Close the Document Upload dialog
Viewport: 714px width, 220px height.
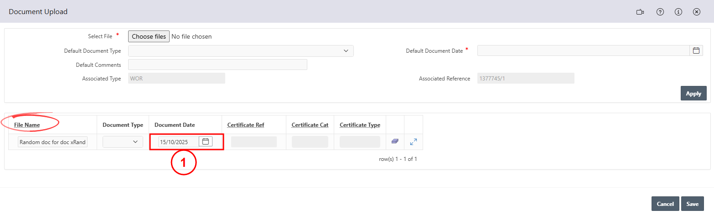[696, 12]
